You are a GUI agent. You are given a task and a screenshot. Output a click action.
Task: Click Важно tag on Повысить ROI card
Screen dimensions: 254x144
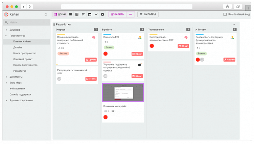(x=109, y=47)
